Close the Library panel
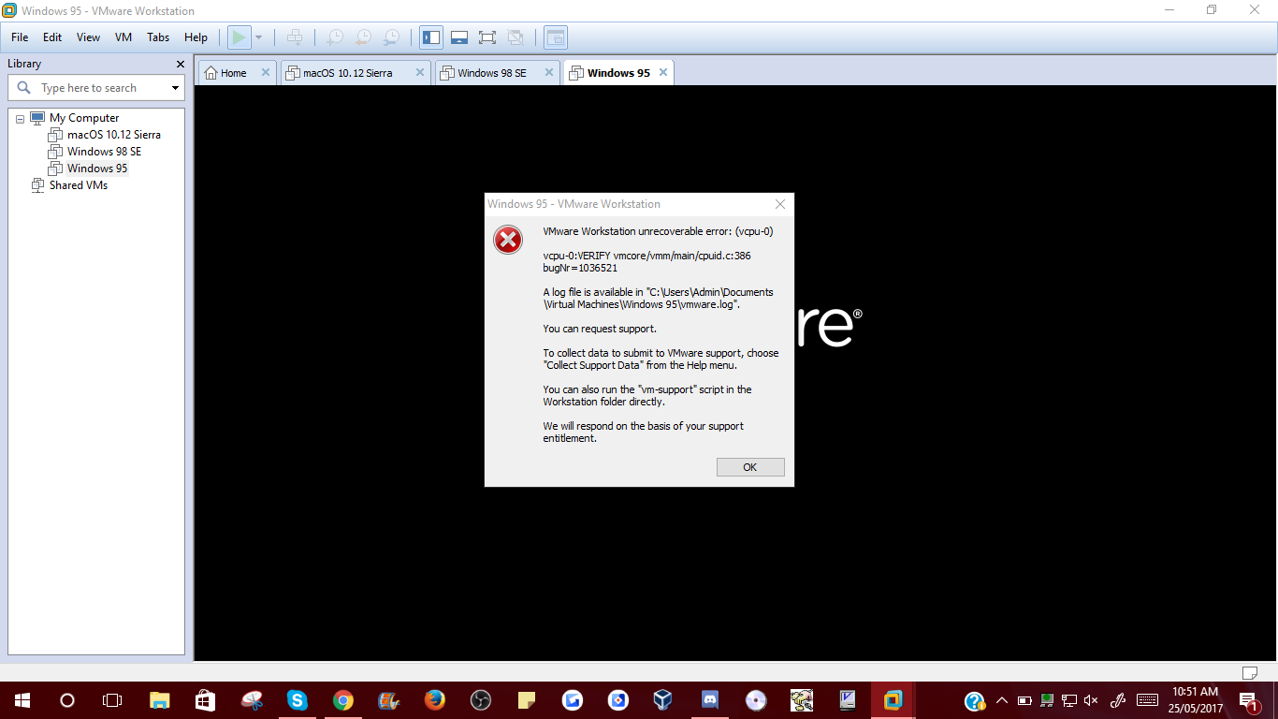This screenshot has width=1278, height=719. tap(181, 64)
